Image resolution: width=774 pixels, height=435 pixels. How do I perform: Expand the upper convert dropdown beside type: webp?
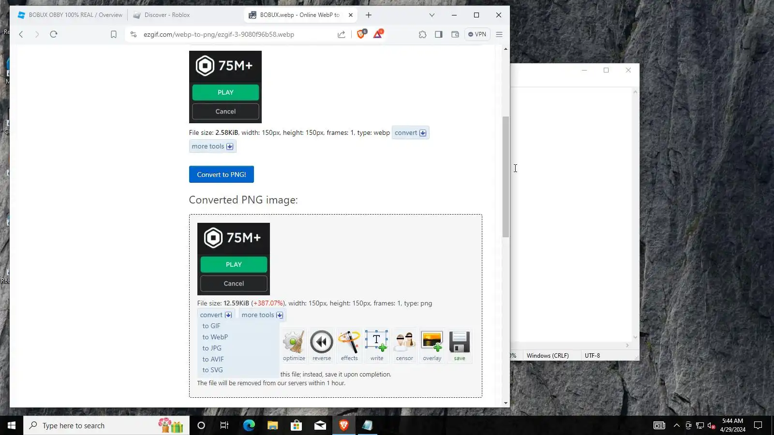pos(410,133)
